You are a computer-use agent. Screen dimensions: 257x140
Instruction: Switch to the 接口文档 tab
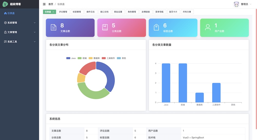pyautogui.click(x=104, y=12)
